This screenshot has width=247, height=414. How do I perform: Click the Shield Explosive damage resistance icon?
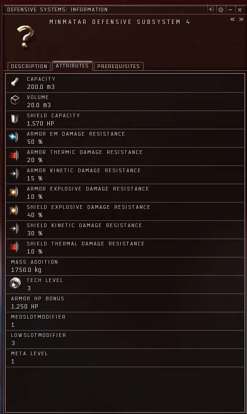[14, 210]
